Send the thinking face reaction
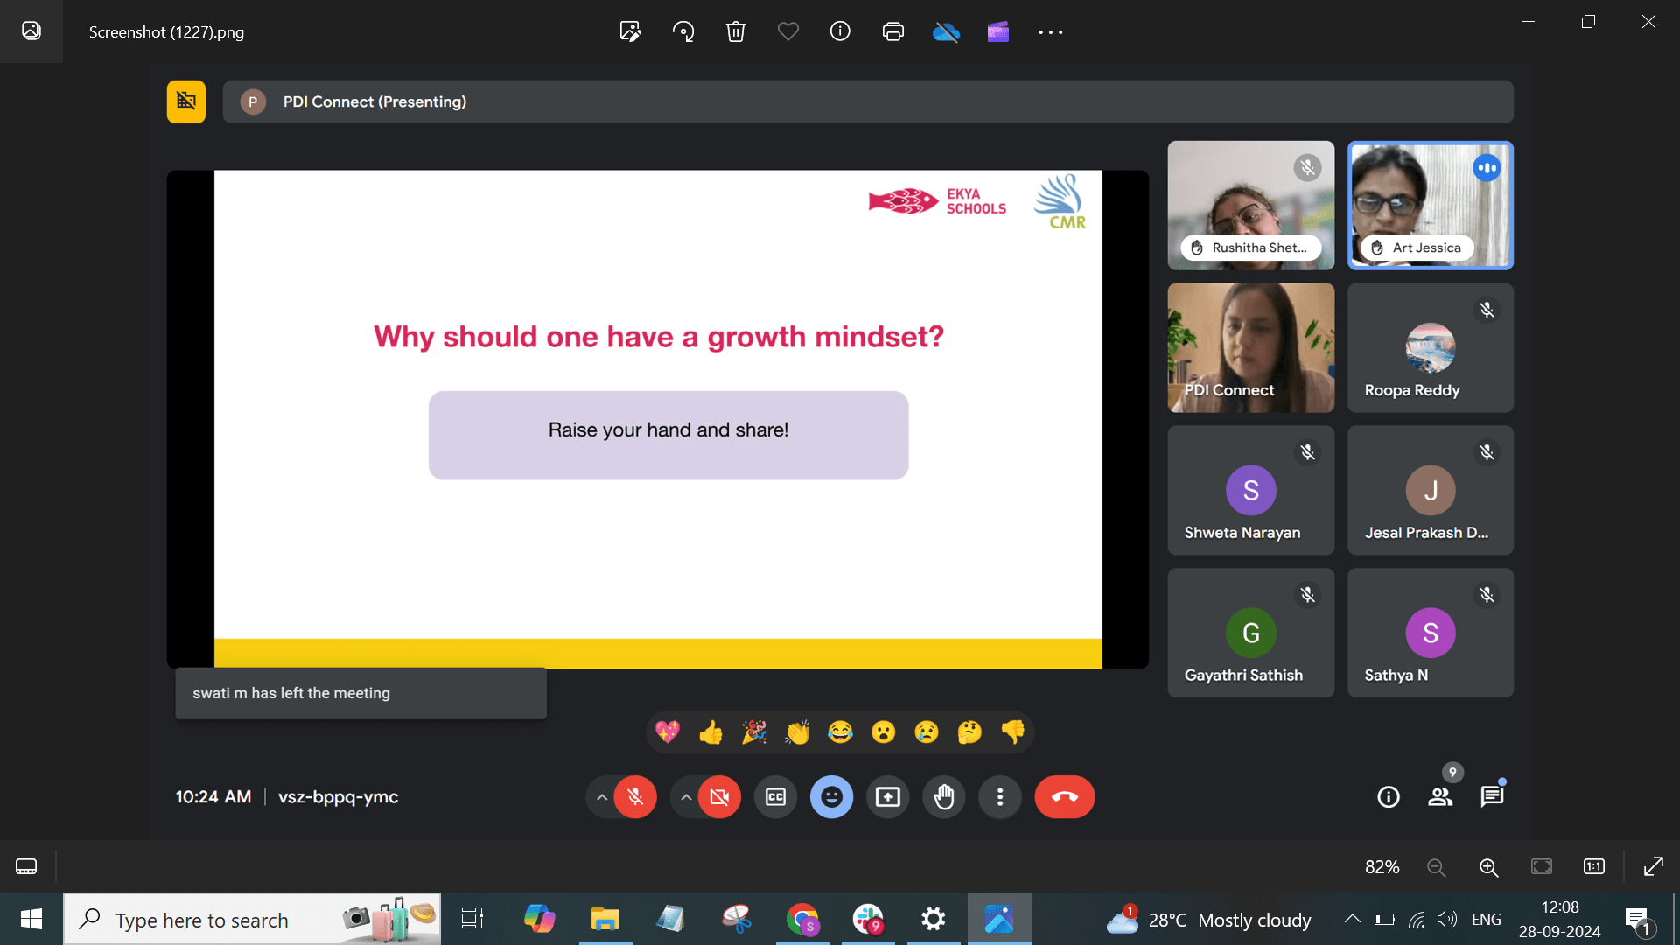This screenshot has height=945, width=1680. tap(969, 732)
